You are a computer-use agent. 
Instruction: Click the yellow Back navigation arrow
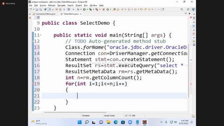coord(149,9)
